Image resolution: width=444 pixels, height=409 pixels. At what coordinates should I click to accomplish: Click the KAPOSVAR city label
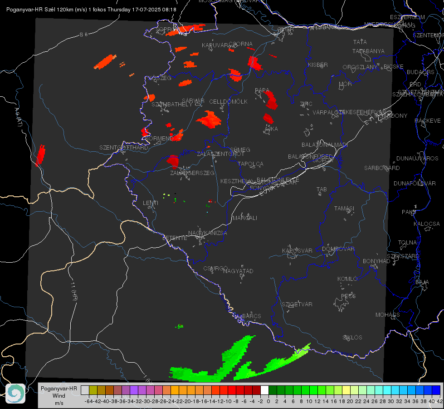tap(297, 250)
